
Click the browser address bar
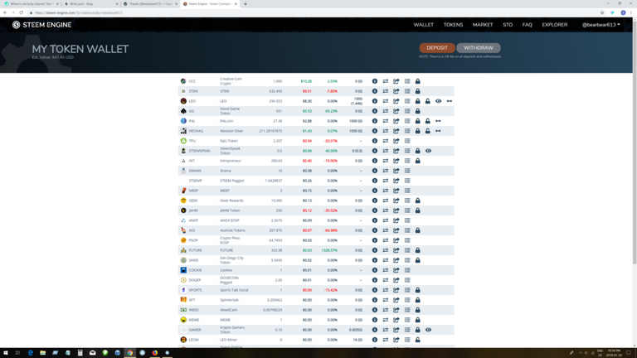click(313, 12)
